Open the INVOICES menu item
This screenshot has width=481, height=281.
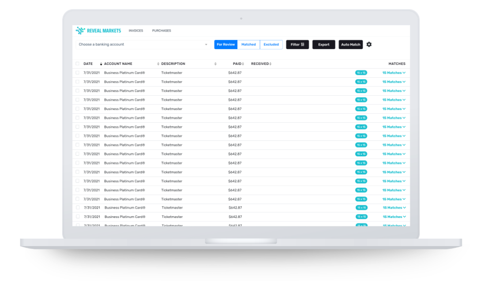pos(135,31)
